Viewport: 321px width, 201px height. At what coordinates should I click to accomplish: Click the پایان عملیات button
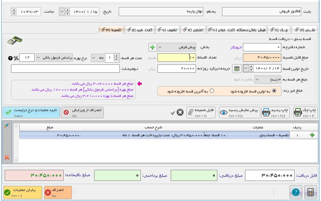pyautogui.click(x=23, y=192)
